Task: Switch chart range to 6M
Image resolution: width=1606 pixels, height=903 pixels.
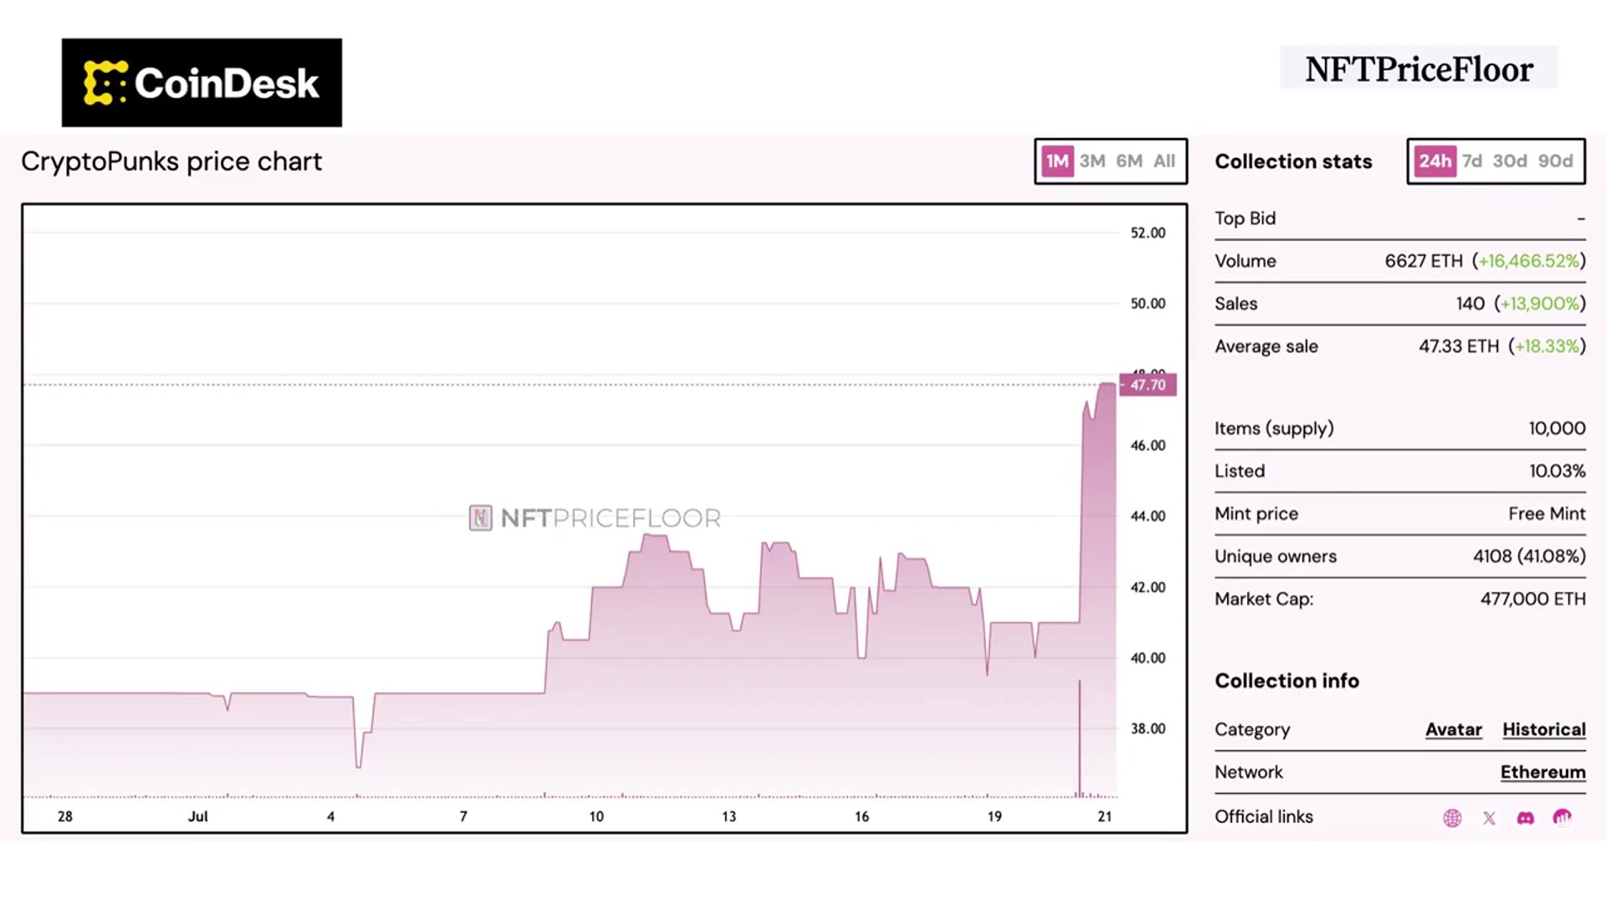Action: [x=1129, y=161]
